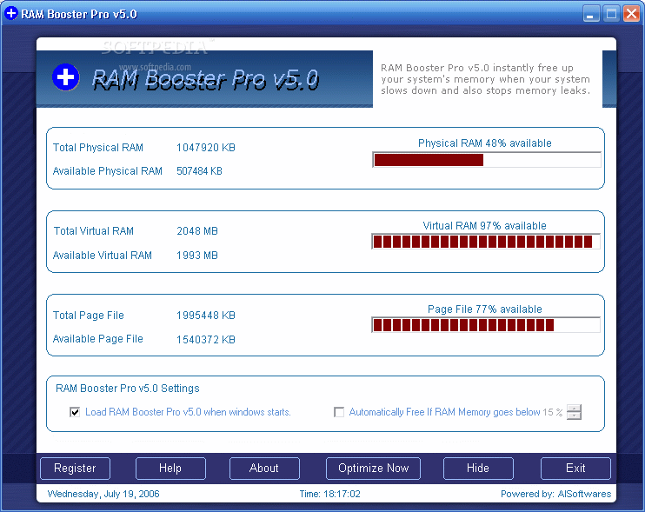The image size is (645, 512).
Task: Click the Register button
Action: (x=75, y=469)
